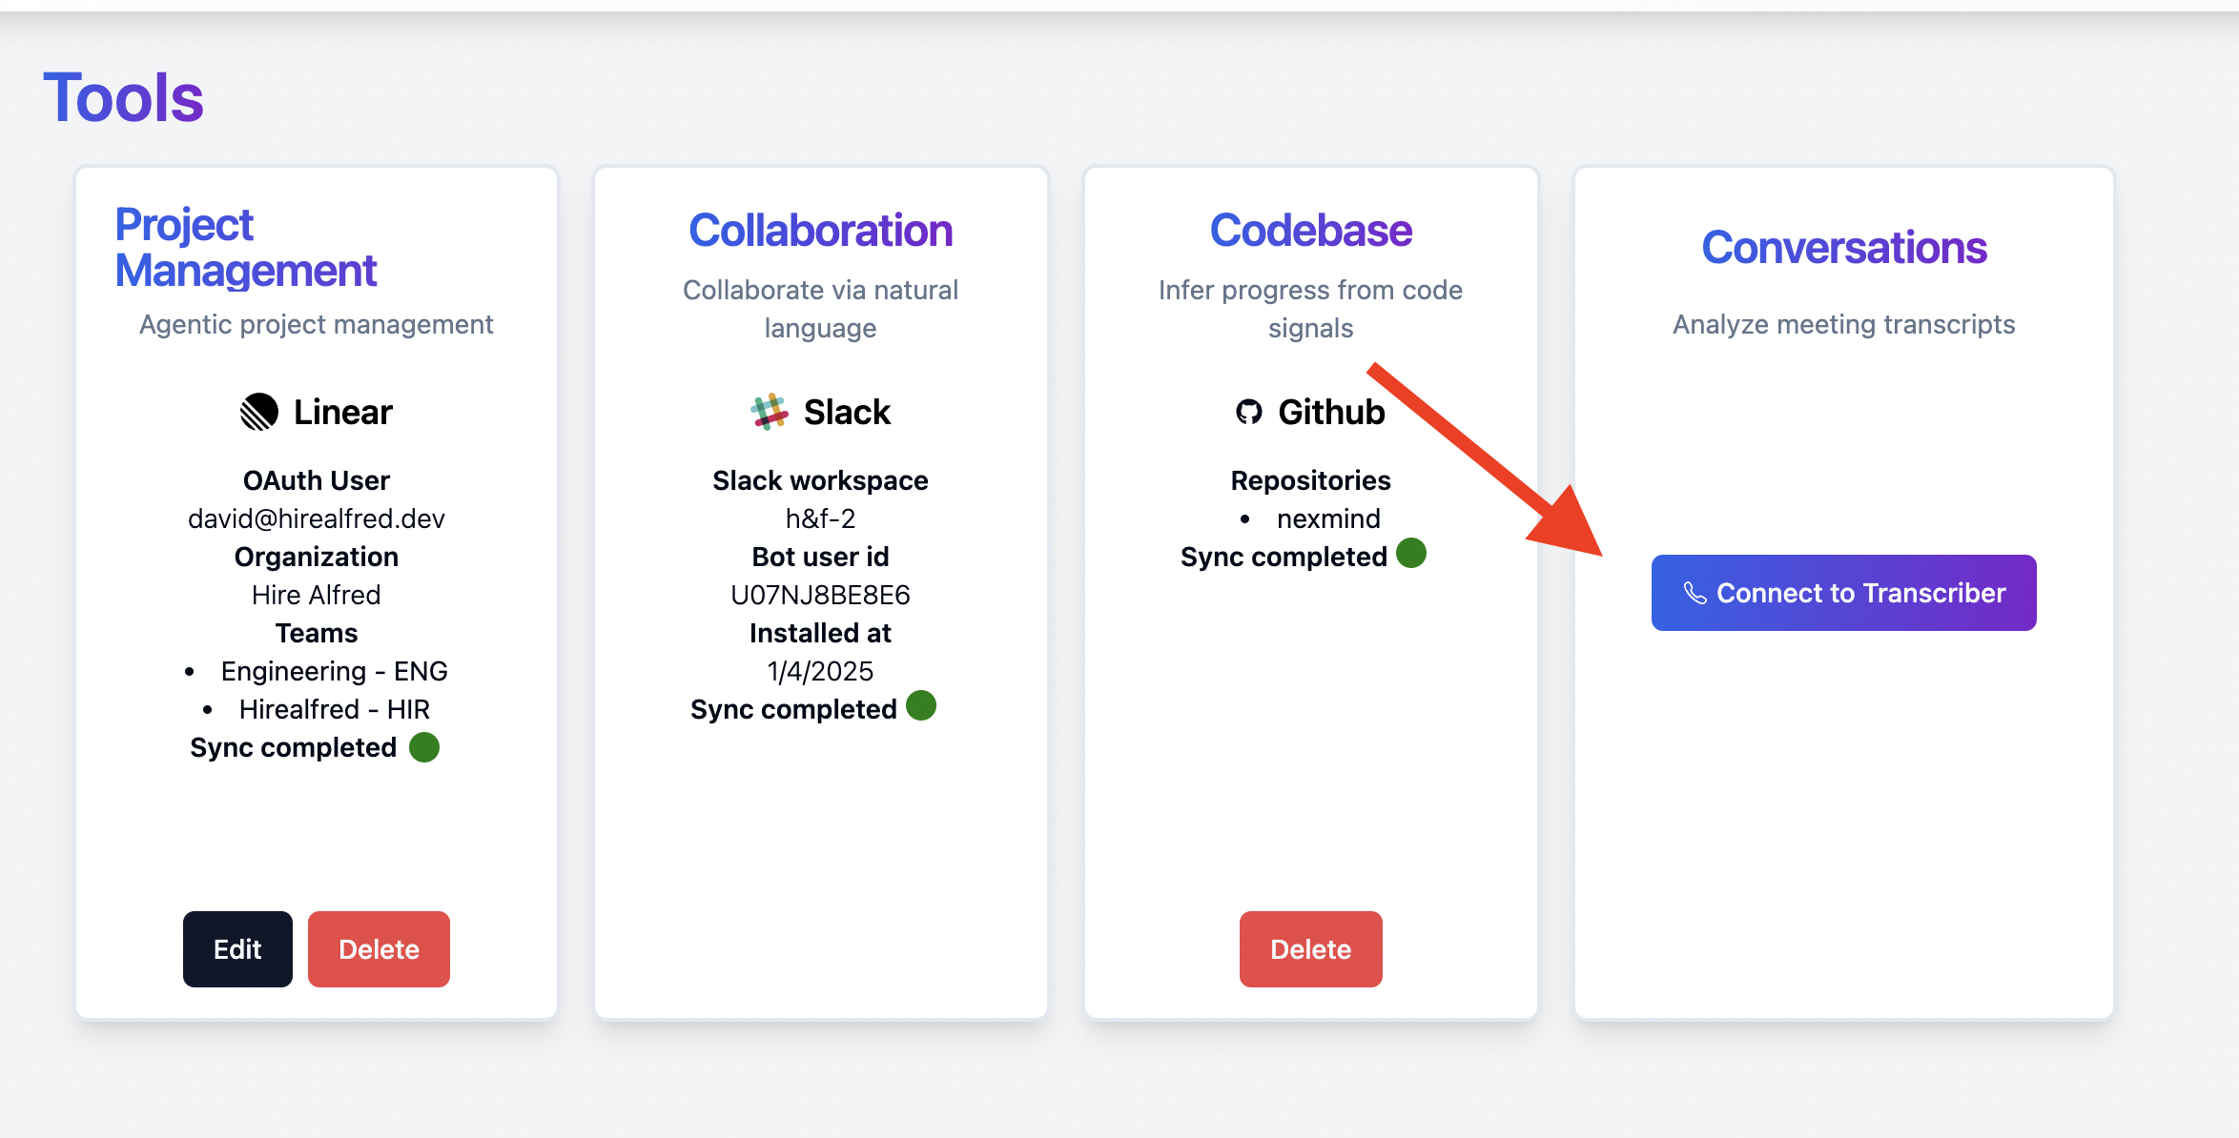Select the Slack hashtag icon
The image size is (2239, 1138).
tap(770, 411)
